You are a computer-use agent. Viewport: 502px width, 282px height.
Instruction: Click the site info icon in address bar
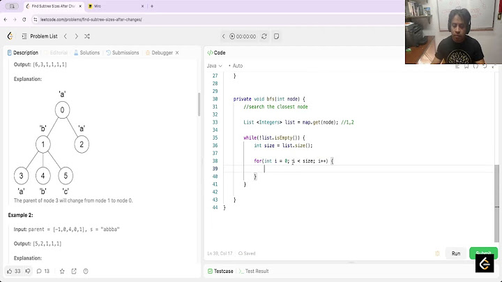point(36,20)
